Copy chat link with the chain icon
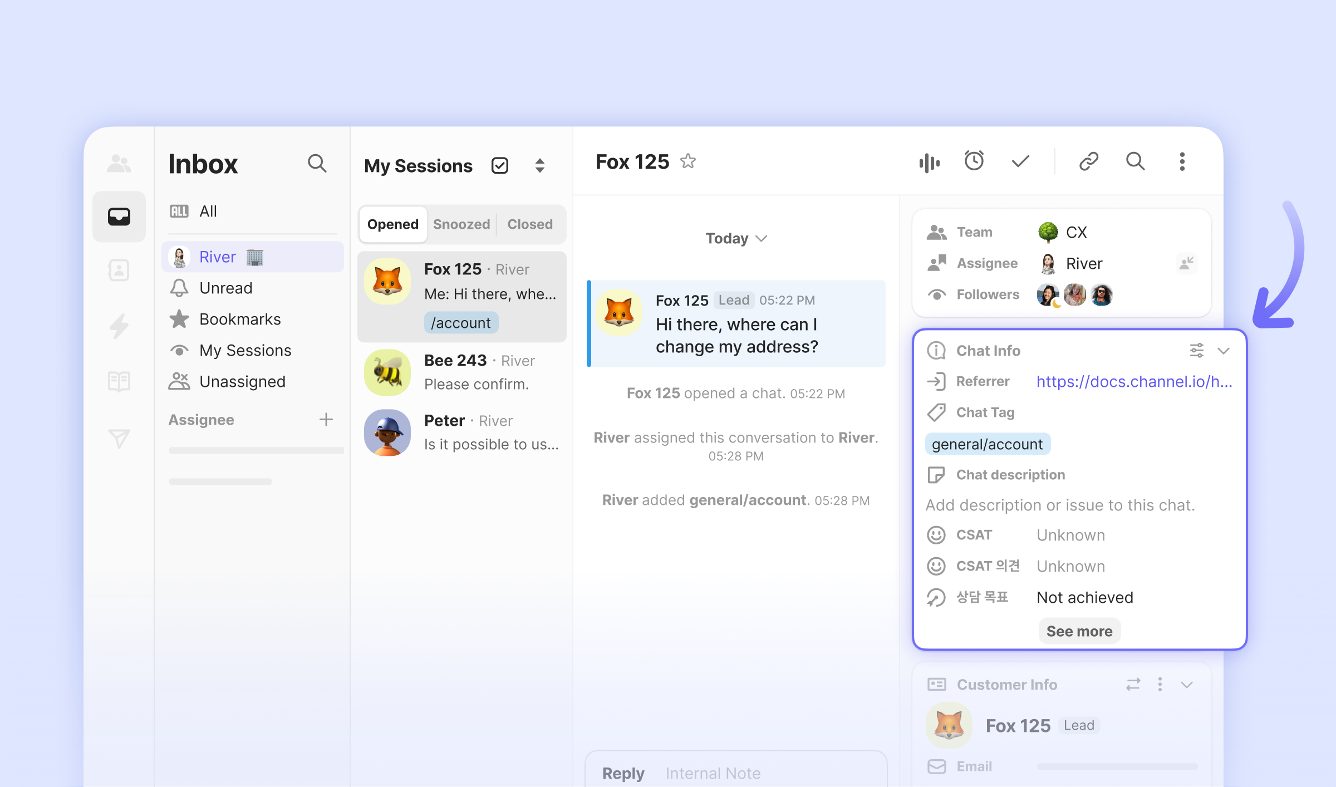The height and width of the screenshot is (787, 1336). click(x=1088, y=161)
